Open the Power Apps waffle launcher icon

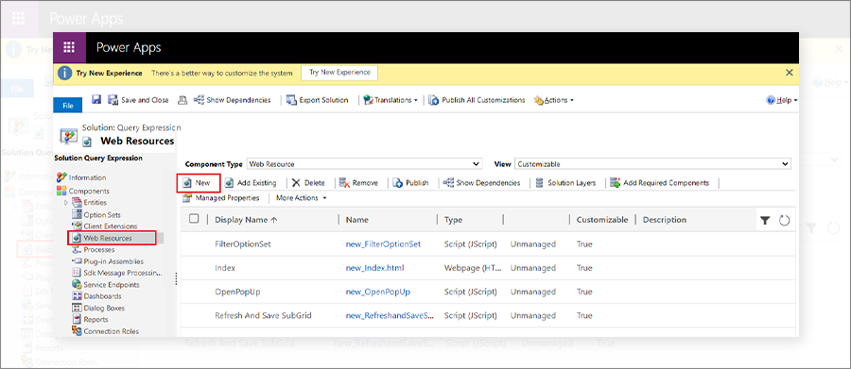pyautogui.click(x=69, y=48)
